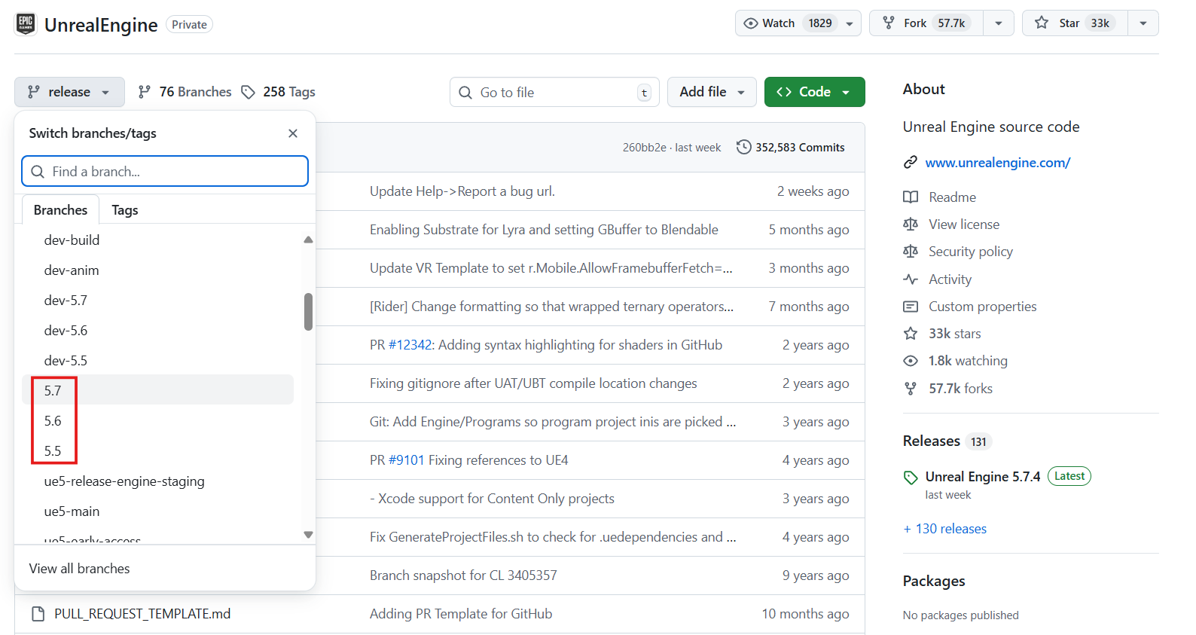Click the Go to file search field
This screenshot has height=635, width=1196.
point(554,92)
